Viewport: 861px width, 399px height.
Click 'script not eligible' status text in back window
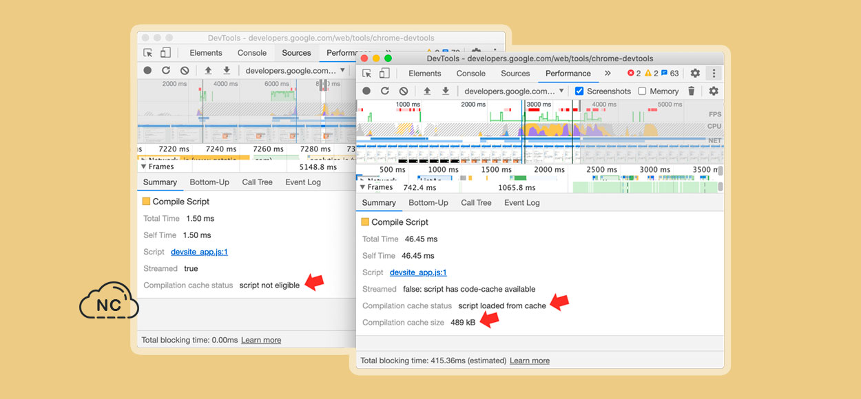coord(269,285)
